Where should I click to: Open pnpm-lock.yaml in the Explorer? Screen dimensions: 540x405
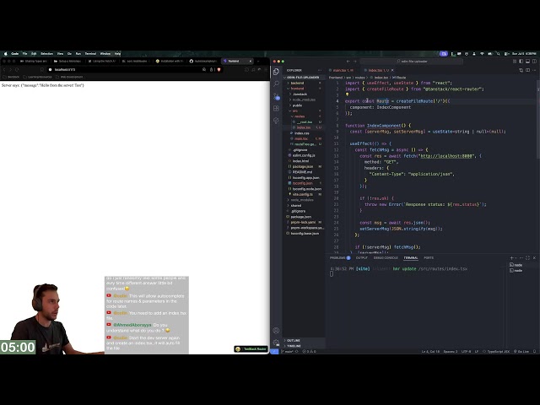304,222
